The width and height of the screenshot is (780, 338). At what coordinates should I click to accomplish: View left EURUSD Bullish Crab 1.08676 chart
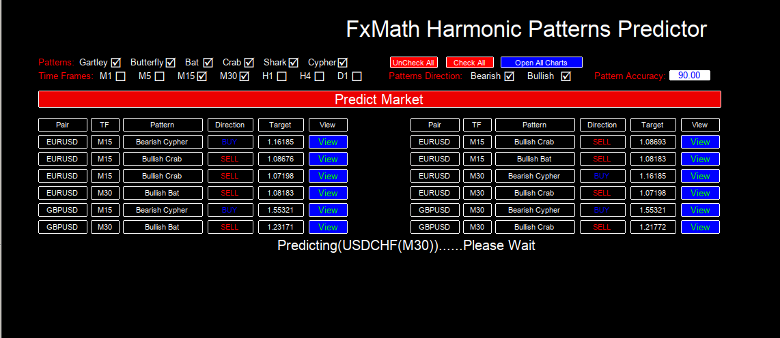point(328,159)
